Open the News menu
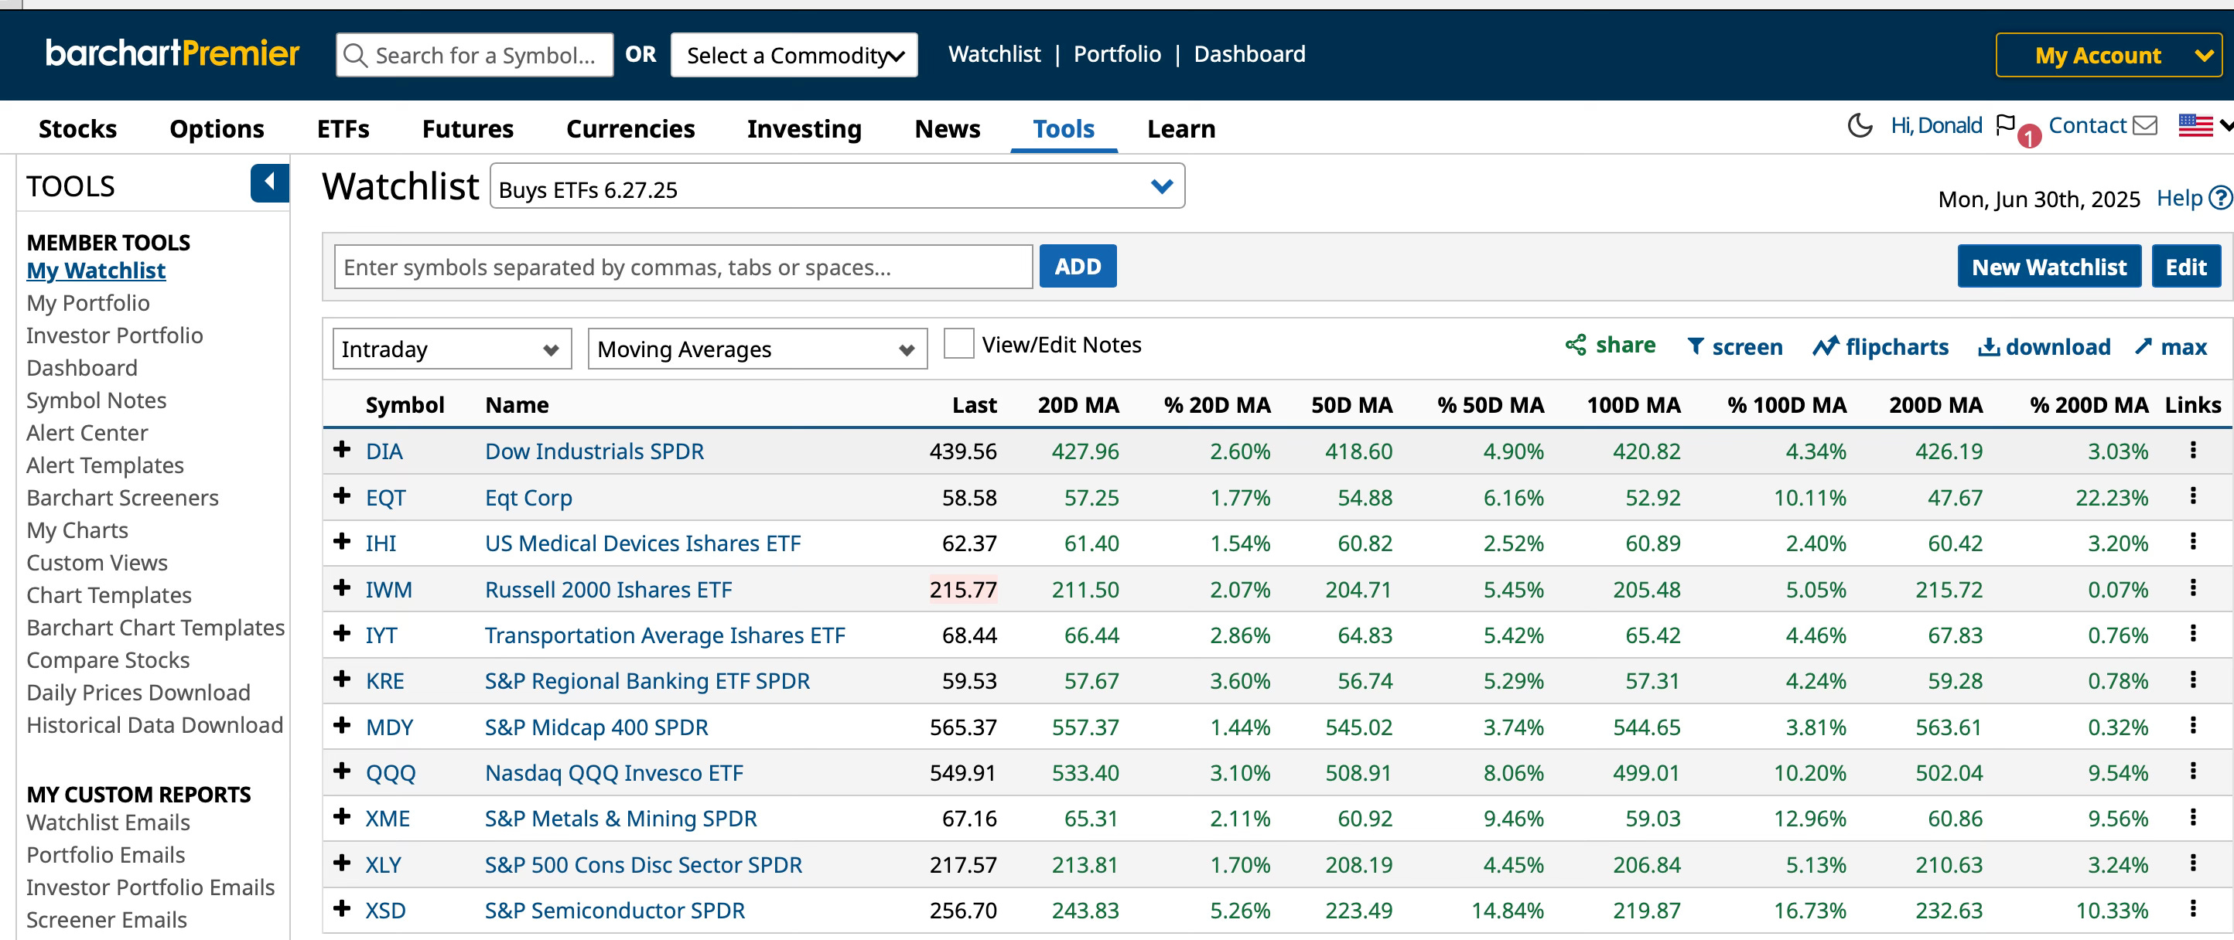 click(x=947, y=128)
